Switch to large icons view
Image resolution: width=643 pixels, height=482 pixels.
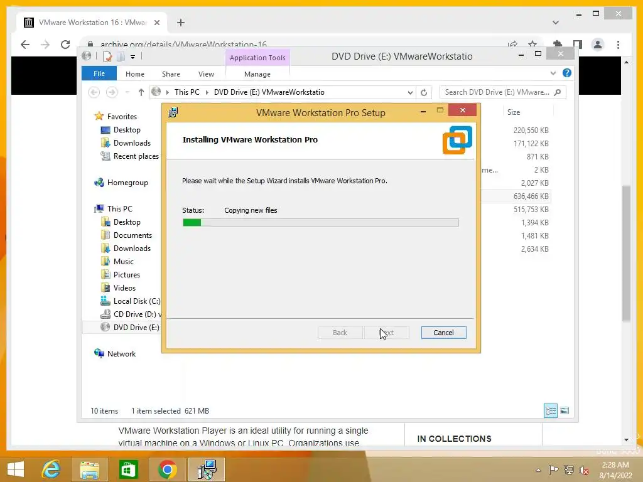565,410
